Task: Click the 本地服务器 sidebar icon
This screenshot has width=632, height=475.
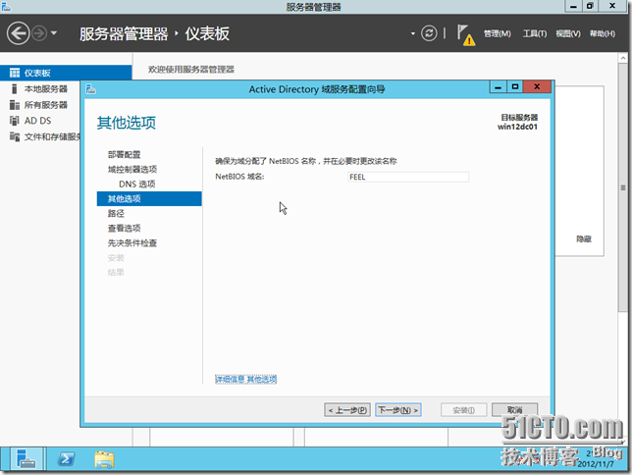Action: click(15, 88)
